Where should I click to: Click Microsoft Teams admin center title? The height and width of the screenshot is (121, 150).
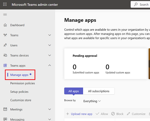(35, 5)
